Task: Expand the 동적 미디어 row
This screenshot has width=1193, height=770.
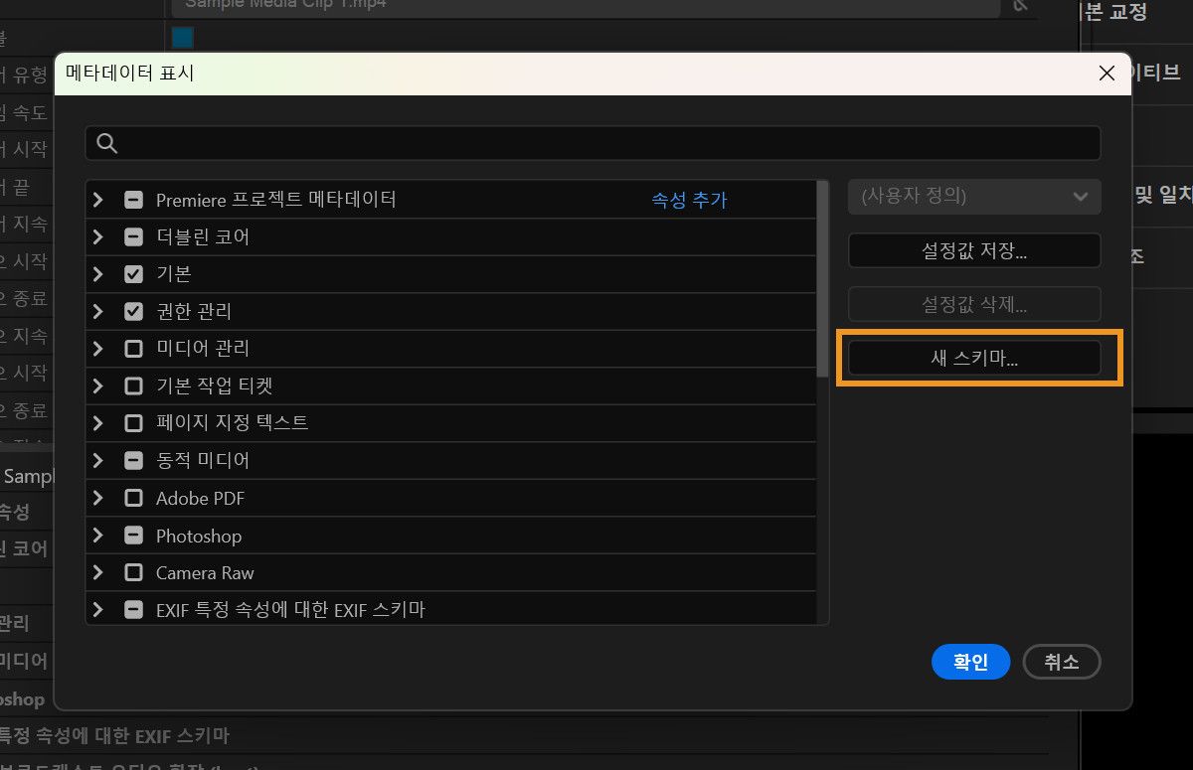Action: click(x=97, y=461)
